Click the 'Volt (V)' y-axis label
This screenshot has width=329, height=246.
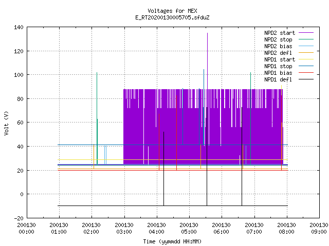[x=6, y=123]
